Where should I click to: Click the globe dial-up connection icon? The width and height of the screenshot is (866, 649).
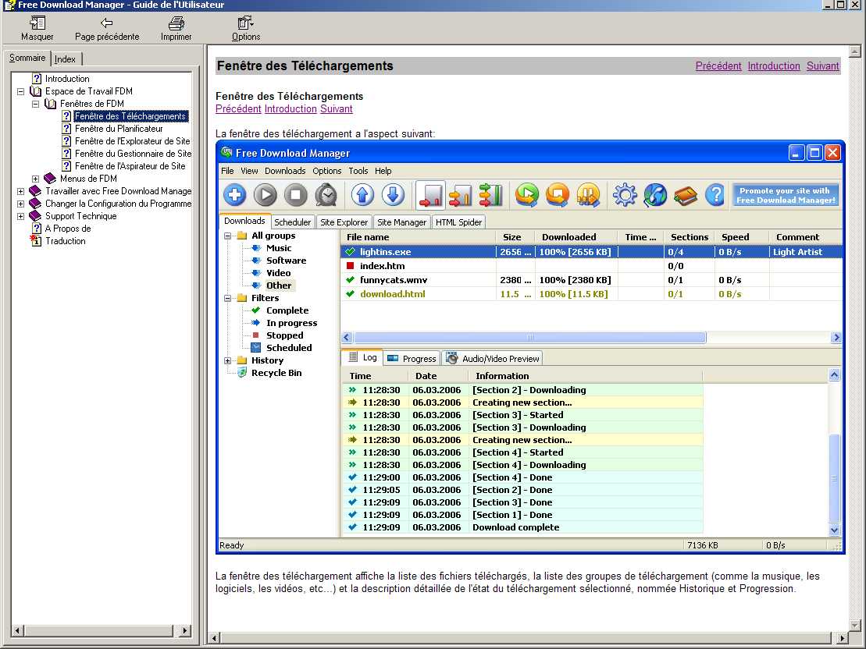point(655,195)
